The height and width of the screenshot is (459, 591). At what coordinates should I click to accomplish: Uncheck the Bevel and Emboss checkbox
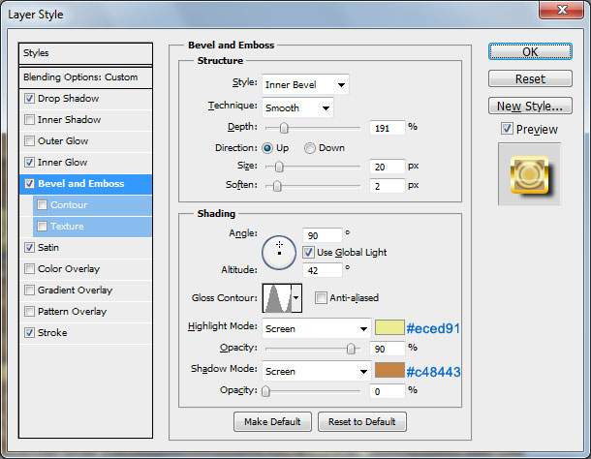(29, 184)
